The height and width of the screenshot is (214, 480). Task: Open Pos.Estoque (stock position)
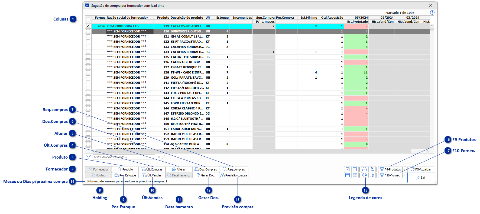pyautogui.click(x=125, y=175)
